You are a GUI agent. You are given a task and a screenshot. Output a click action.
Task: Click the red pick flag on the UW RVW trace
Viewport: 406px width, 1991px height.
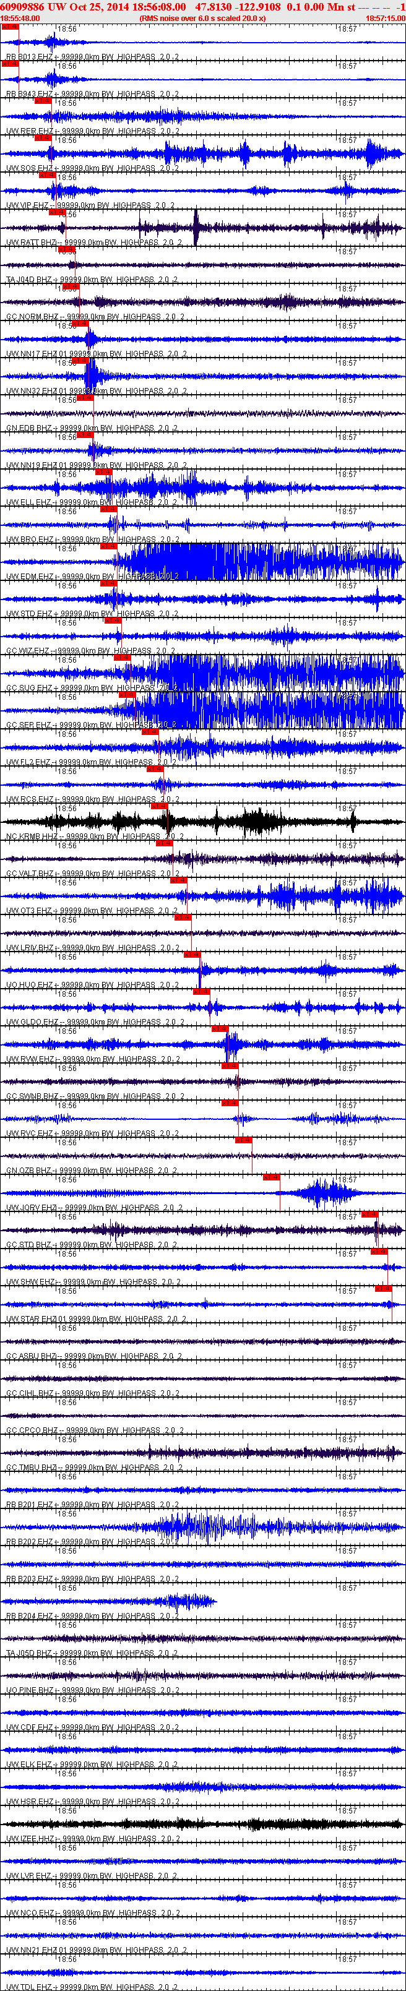[220, 1028]
